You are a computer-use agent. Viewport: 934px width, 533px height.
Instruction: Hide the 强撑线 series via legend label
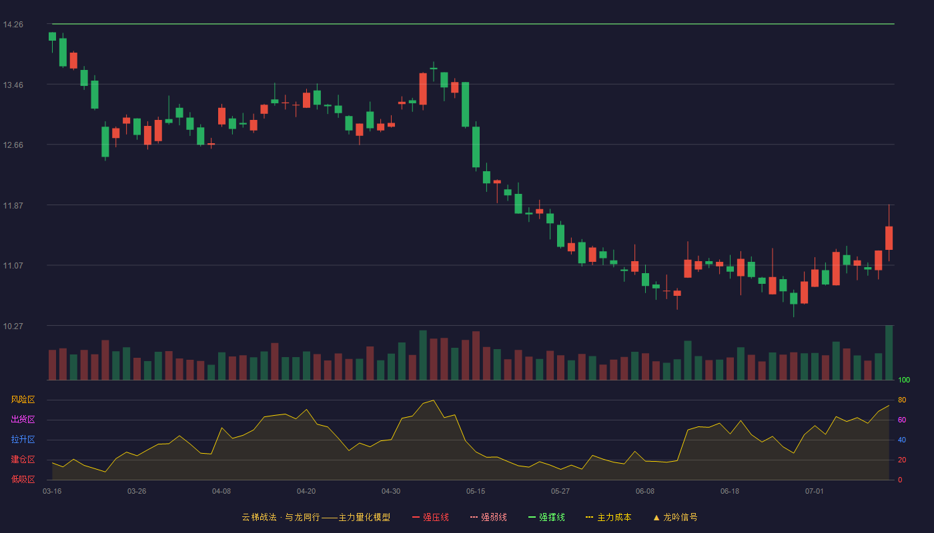pyautogui.click(x=552, y=517)
